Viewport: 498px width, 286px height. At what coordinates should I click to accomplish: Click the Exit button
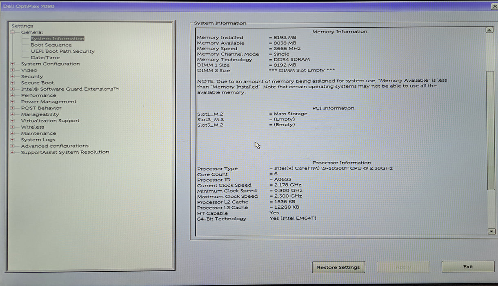(x=468, y=267)
